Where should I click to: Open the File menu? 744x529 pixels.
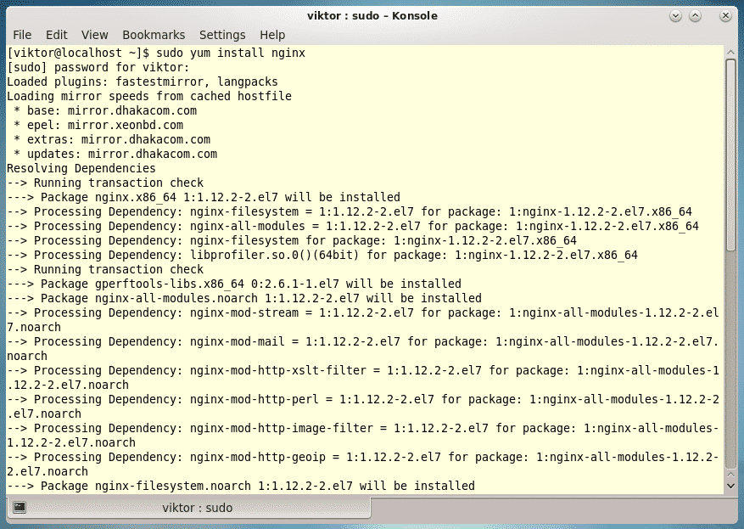pos(22,35)
